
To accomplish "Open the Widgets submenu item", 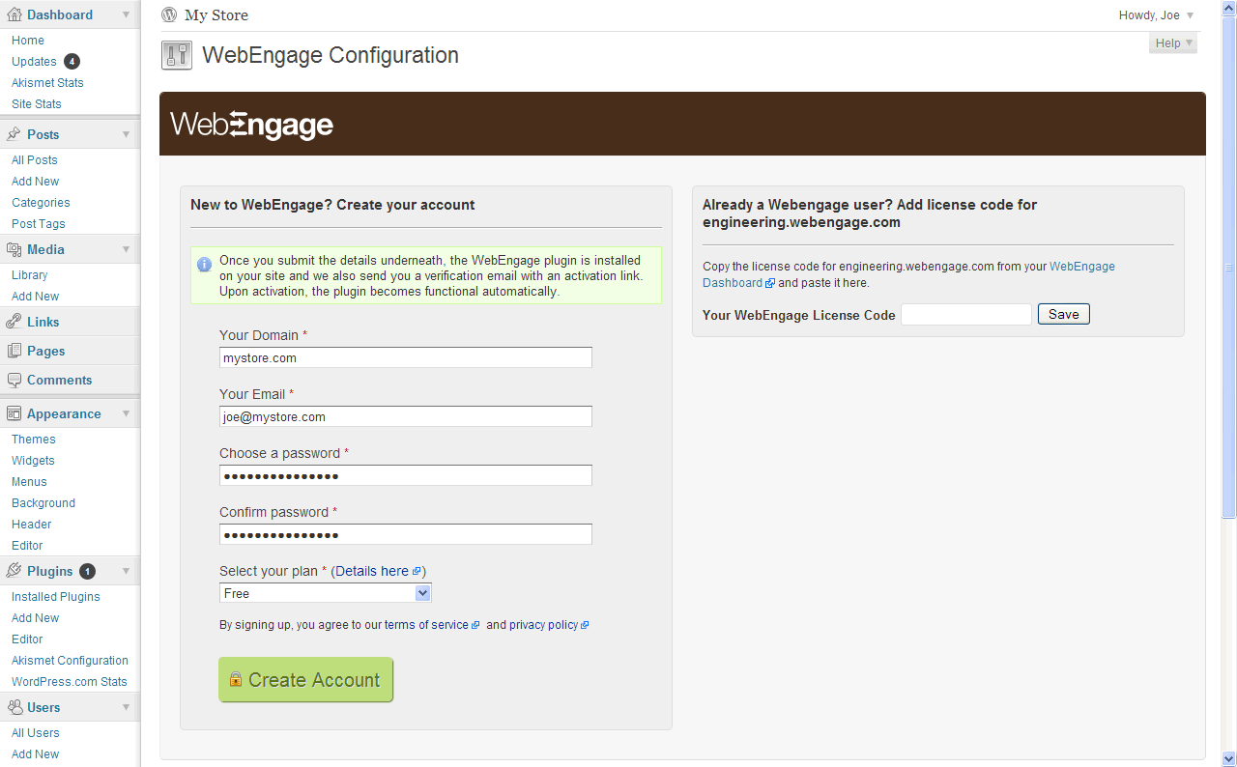I will 33,461.
